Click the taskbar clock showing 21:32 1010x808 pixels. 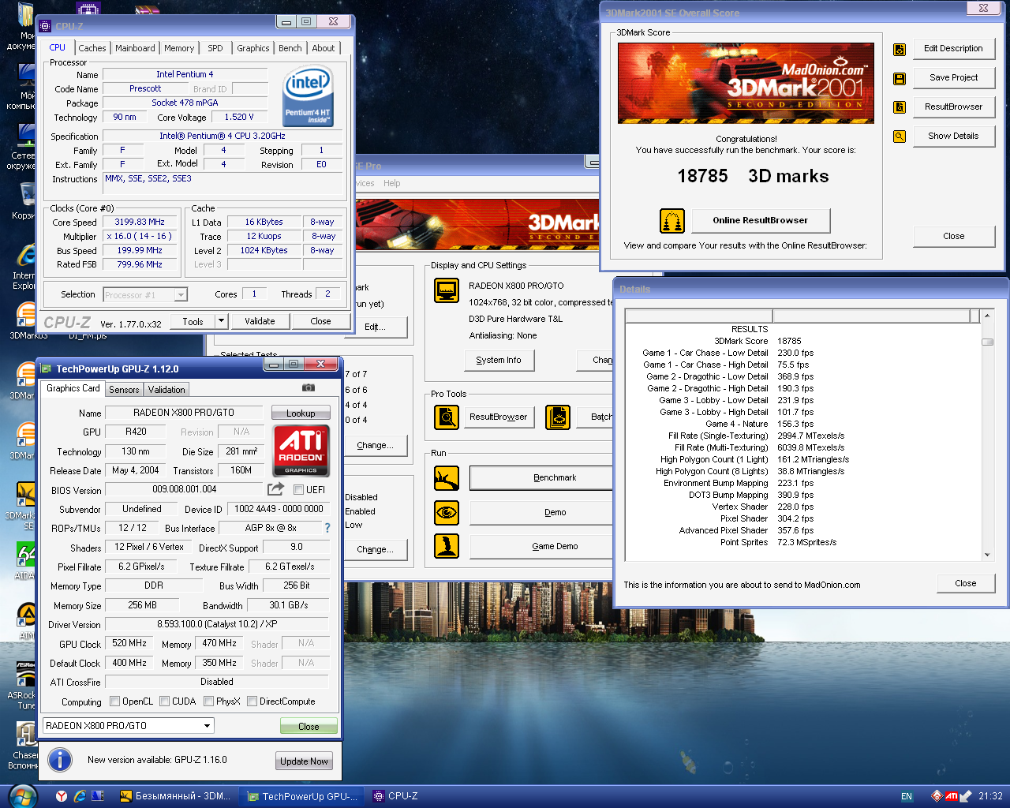(990, 796)
